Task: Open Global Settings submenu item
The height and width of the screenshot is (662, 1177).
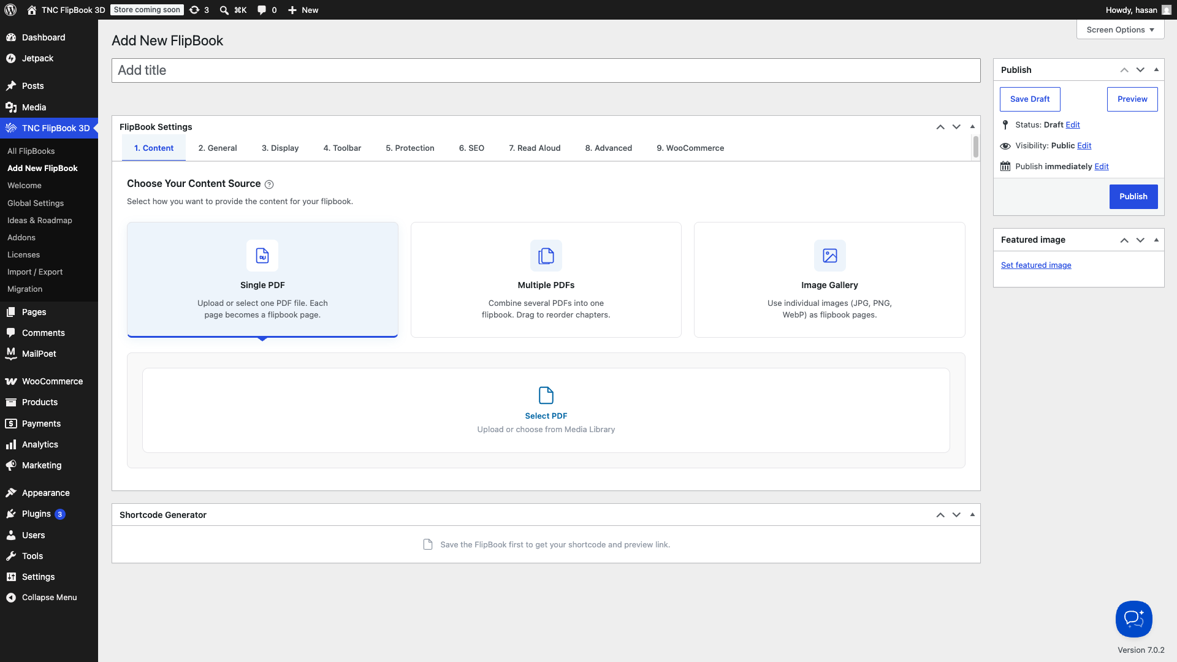Action: (x=36, y=204)
